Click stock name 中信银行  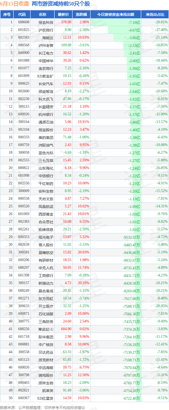(x=46, y=176)
